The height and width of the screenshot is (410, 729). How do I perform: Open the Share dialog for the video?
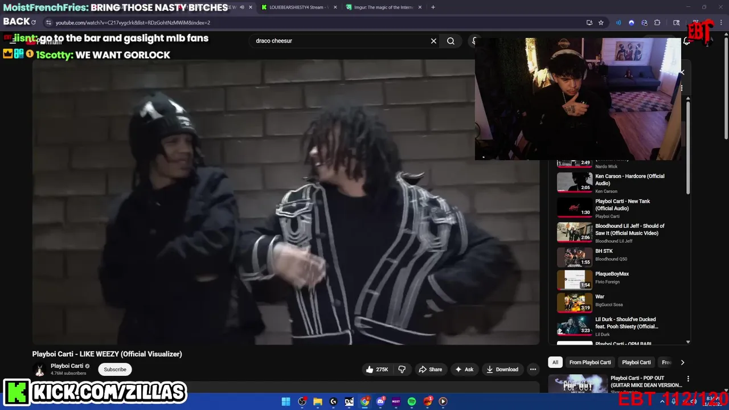tap(430, 370)
